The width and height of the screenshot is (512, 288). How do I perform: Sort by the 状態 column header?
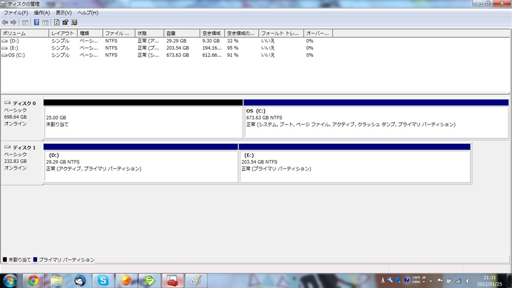[149, 33]
